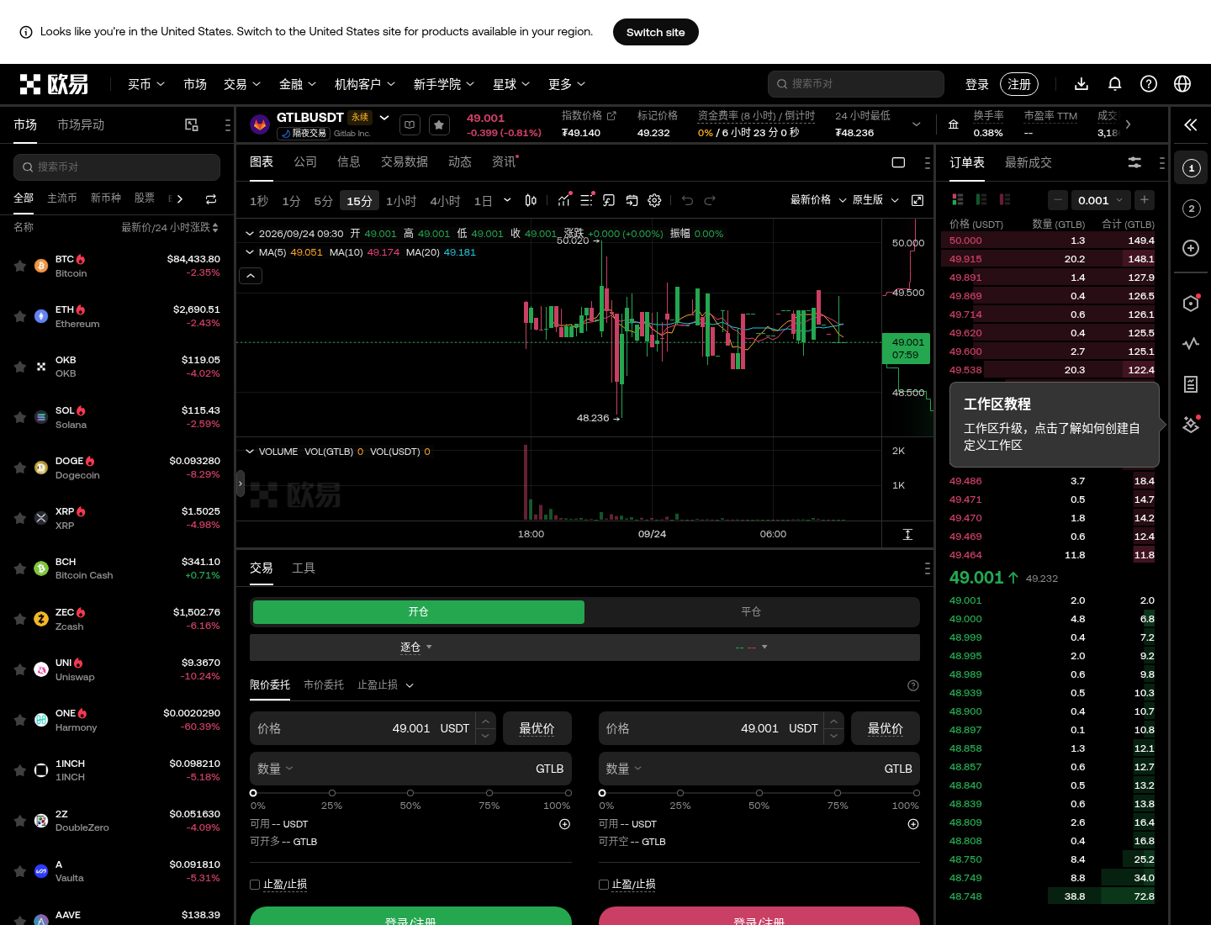Toggle chart single-window layout icon
Image resolution: width=1211 pixels, height=925 pixels.
click(898, 162)
